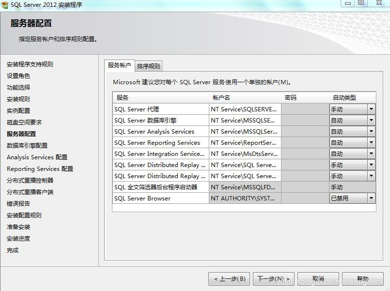This screenshot has height=291, width=390.
Task: Click the 上一步(B) back button
Action: 230,279
